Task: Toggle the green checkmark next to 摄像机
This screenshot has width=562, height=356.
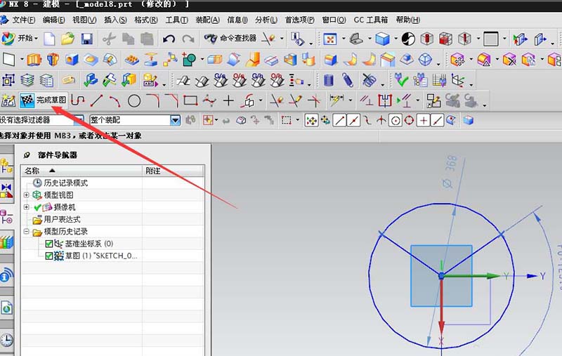Action: click(37, 207)
